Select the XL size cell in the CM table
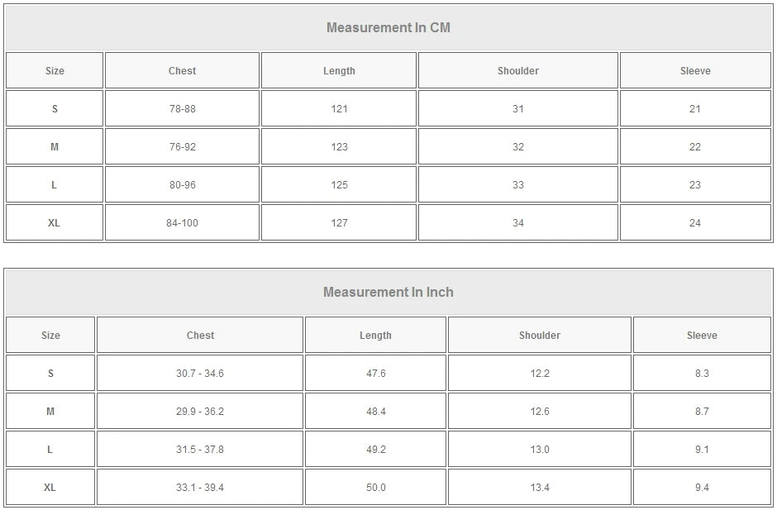 [55, 223]
